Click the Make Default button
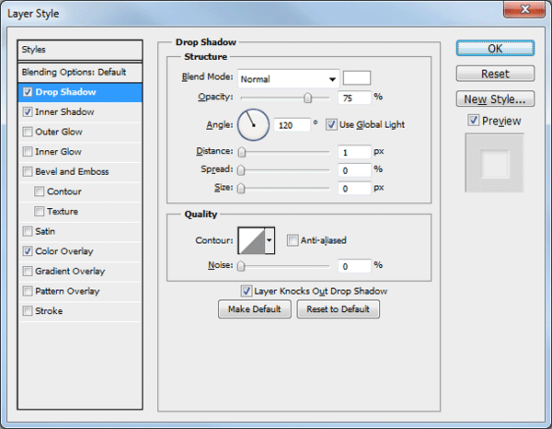This screenshot has width=552, height=429. point(255,309)
